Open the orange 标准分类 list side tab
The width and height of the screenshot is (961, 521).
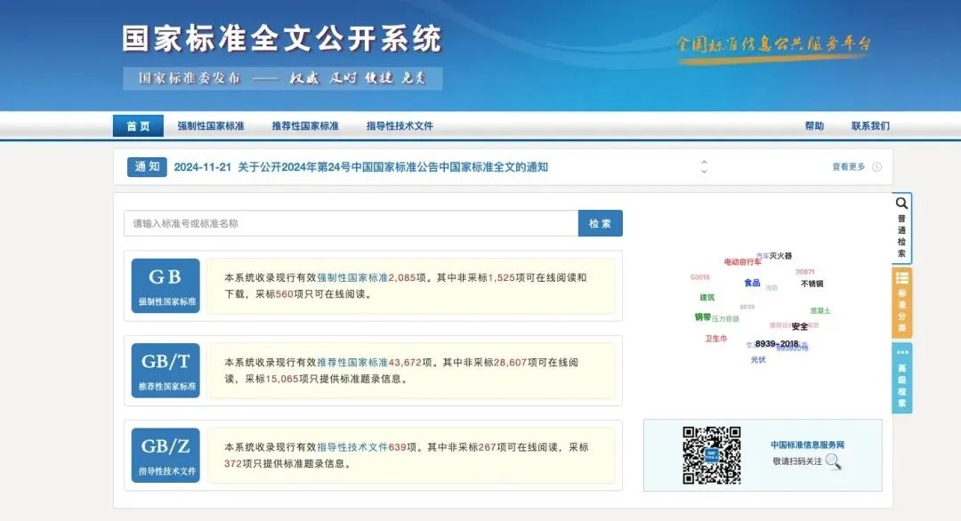[901, 303]
